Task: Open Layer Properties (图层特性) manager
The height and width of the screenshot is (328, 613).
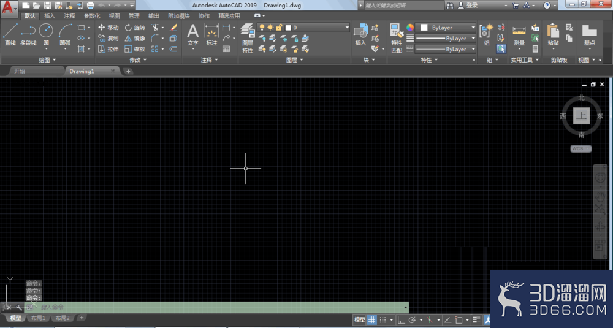Action: pos(248,37)
